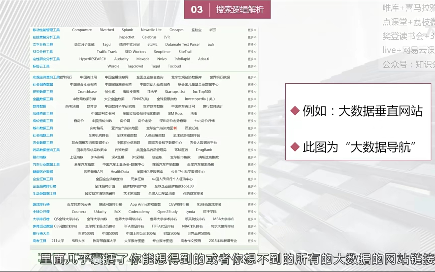Click the 03 搜索逻辑解析 title banner
435x272 pixels.
click(227, 10)
